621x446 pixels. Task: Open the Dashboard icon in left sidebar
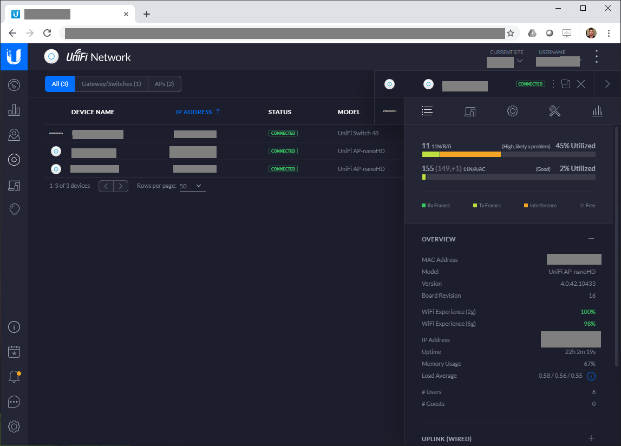[14, 84]
